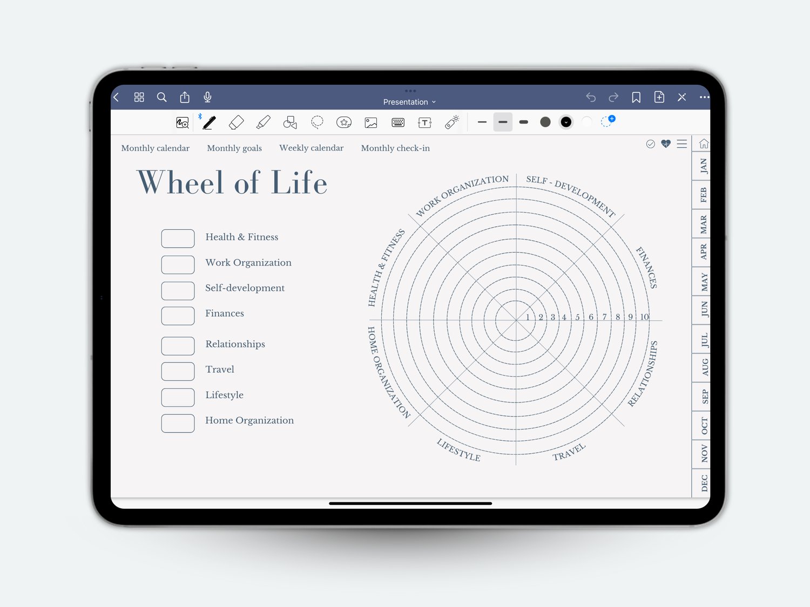The height and width of the screenshot is (607, 810).
Task: Jump to the JUN month tab
Action: coord(704,310)
